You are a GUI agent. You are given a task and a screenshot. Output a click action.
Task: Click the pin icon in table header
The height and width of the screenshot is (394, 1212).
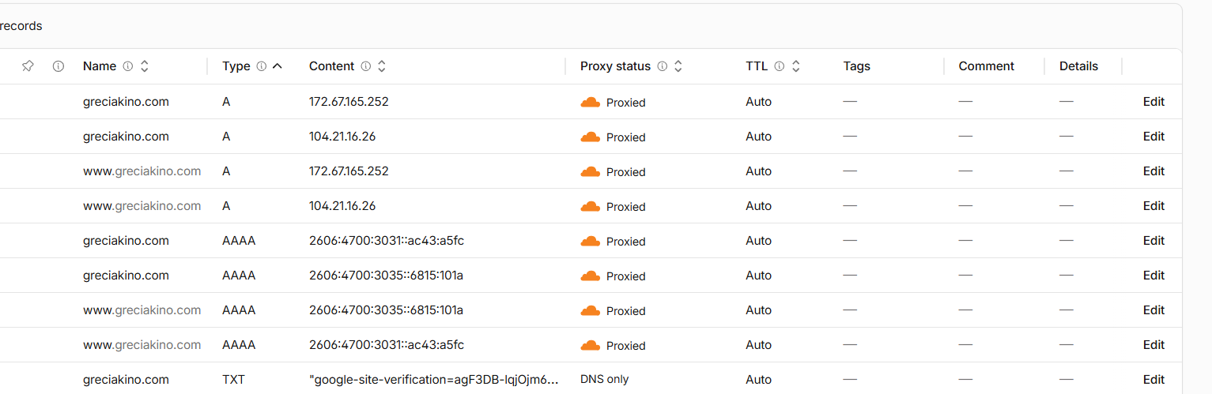28,66
